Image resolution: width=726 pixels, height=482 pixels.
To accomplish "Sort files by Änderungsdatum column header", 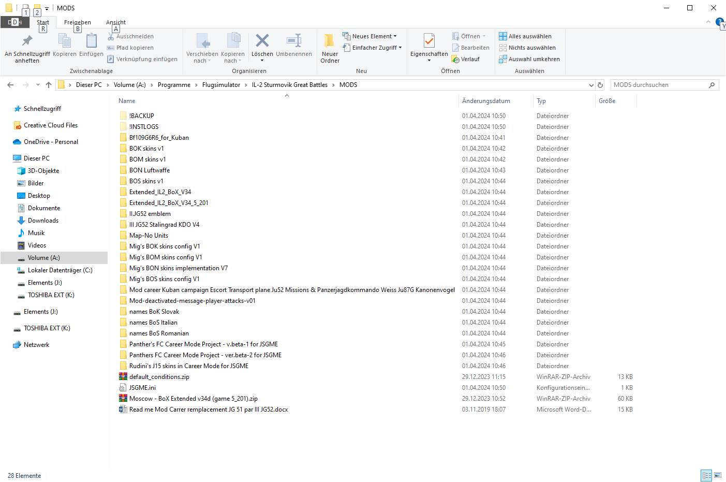I will pyautogui.click(x=486, y=101).
